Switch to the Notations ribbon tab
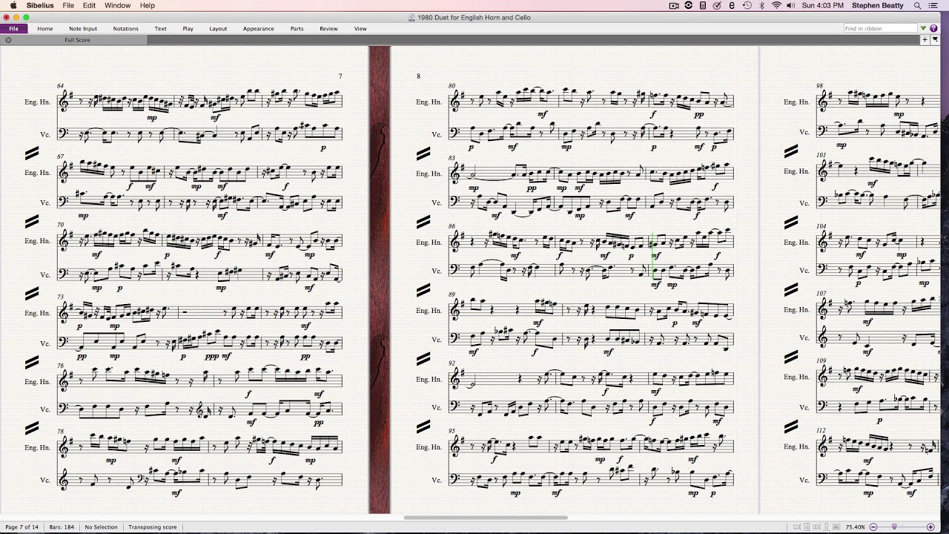The height and width of the screenshot is (534, 949). (x=125, y=28)
